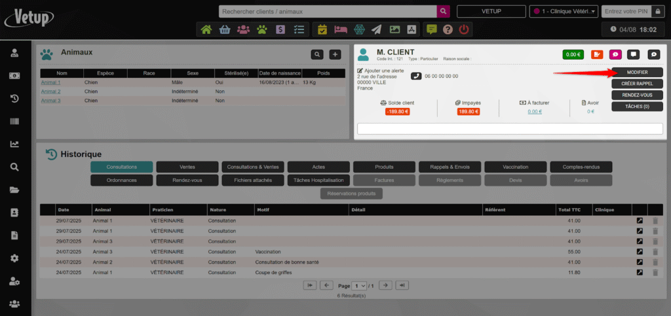Open the page number dropdown

pyautogui.click(x=359, y=286)
